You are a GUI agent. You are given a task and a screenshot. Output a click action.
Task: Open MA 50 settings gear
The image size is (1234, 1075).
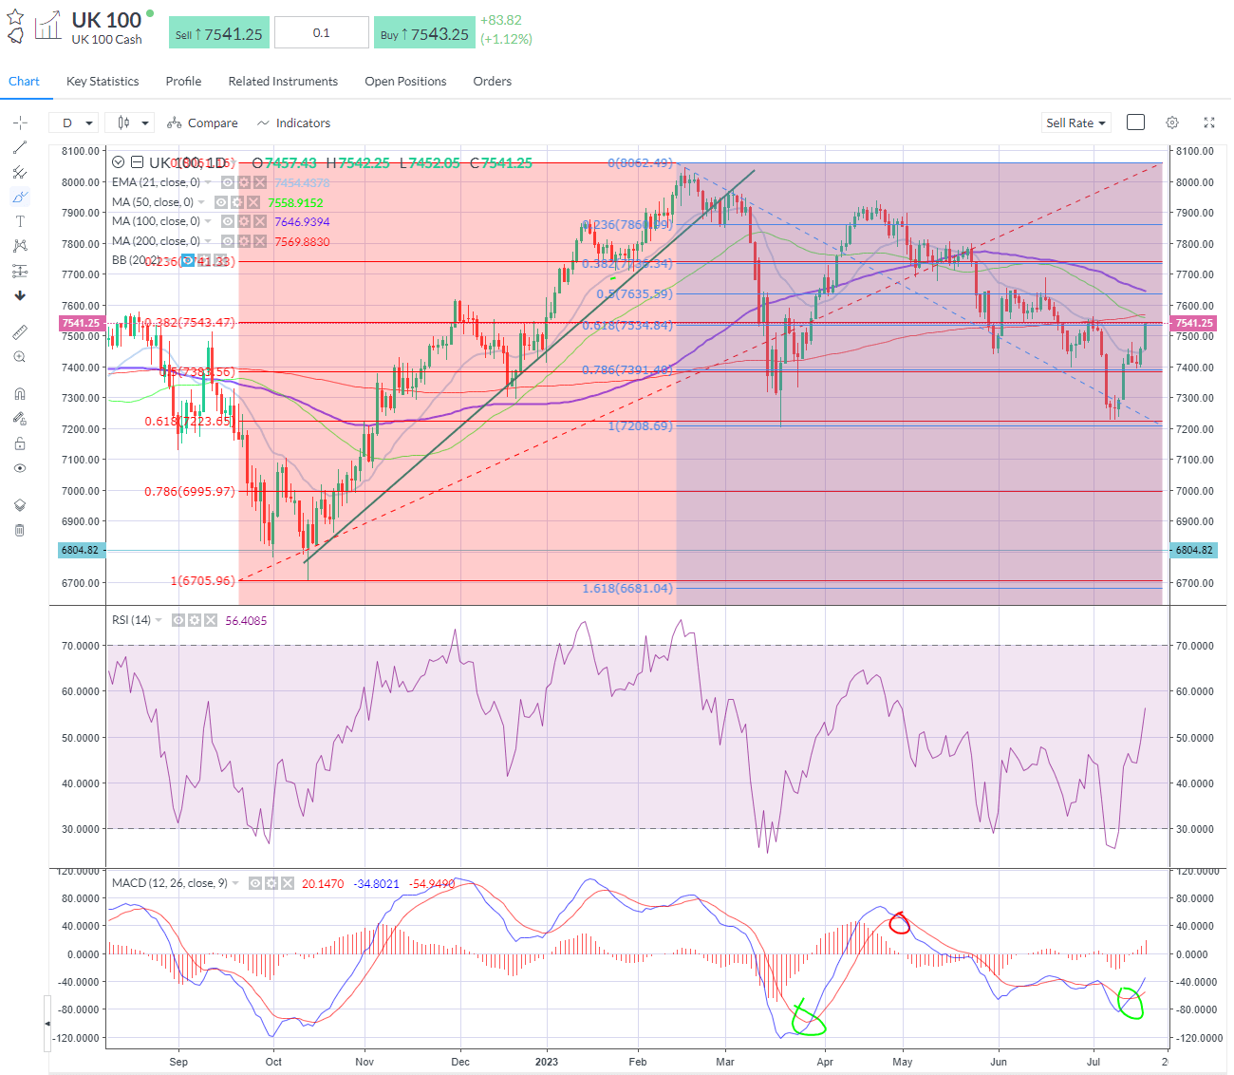(237, 202)
